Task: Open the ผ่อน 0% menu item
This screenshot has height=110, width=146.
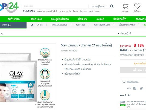Action: 83,19
